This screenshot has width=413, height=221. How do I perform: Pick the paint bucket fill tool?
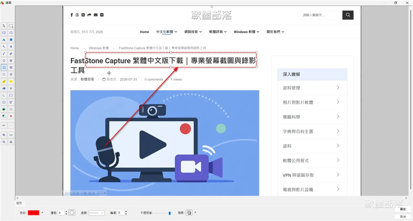click(4, 88)
